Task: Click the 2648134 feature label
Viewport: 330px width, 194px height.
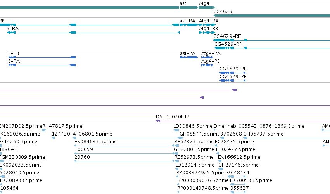Action: point(238,173)
